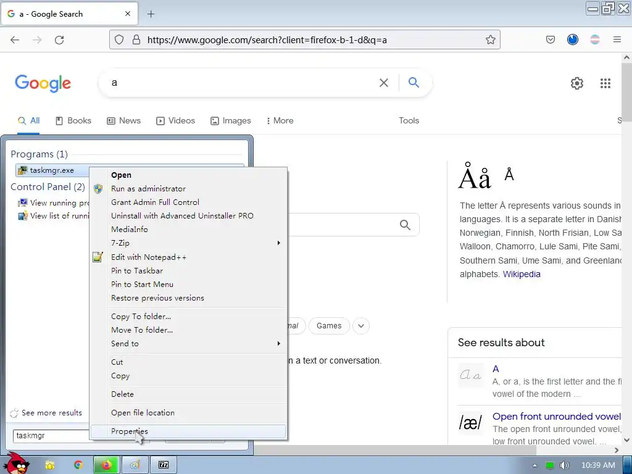Switch to the Books search tab

click(73, 120)
